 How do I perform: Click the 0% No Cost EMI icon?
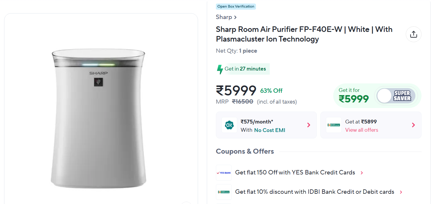pyautogui.click(x=229, y=125)
